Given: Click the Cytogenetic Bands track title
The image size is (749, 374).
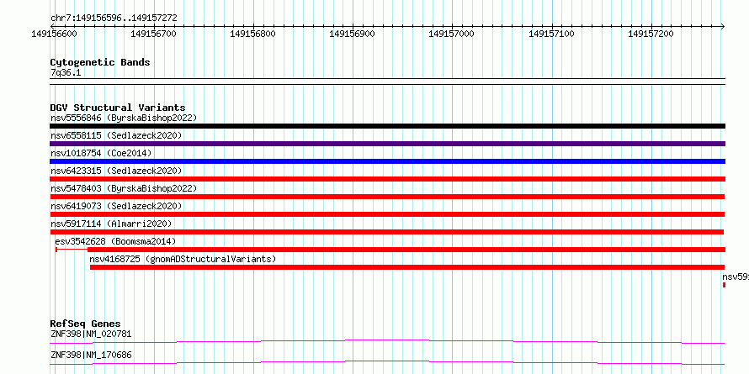Looking at the screenshot, I should [100, 62].
